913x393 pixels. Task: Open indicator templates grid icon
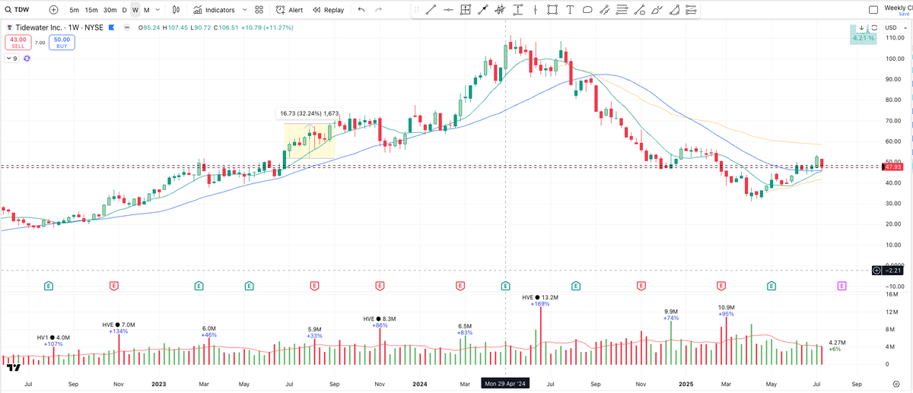click(x=259, y=10)
